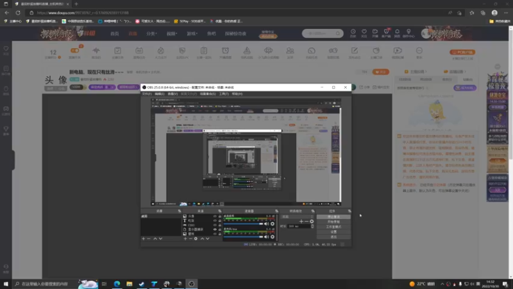This screenshot has width=513, height=289.
Task: Pop out the audio mixer dock panel
Action: [276, 211]
